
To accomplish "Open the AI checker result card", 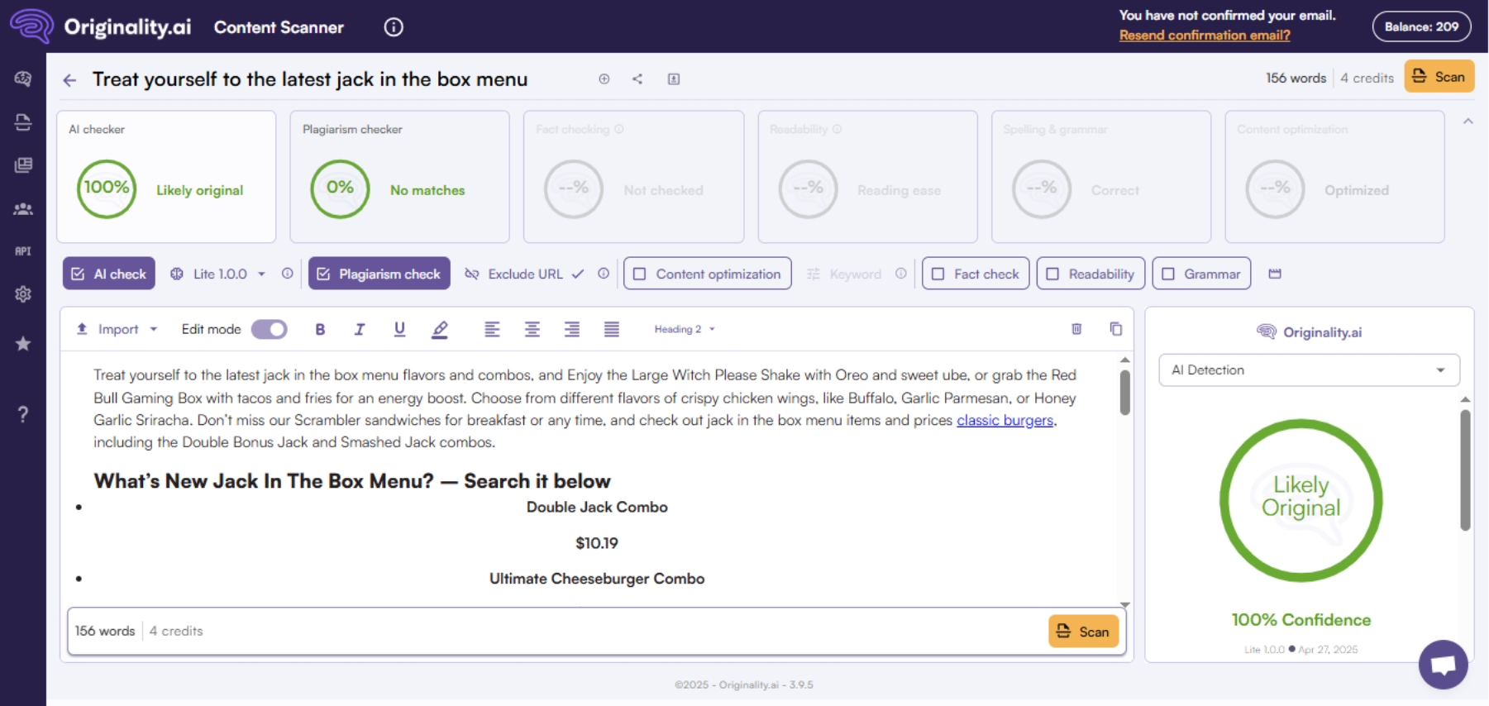I will 166,177.
